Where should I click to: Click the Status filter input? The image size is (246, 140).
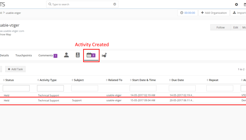tap(16, 88)
